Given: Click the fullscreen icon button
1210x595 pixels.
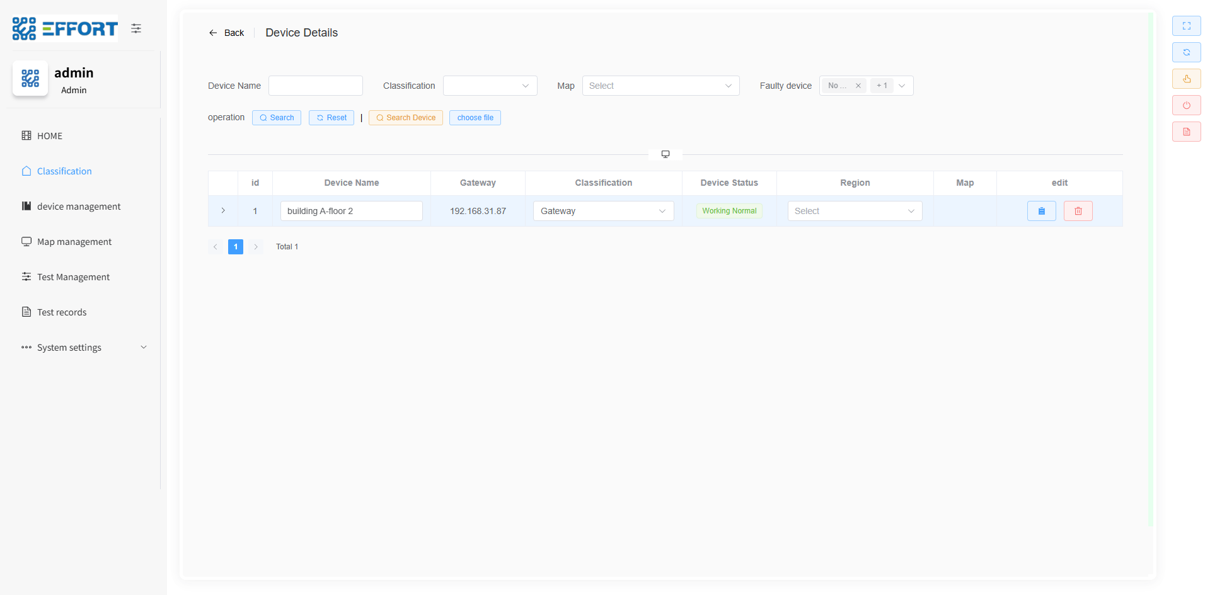Looking at the screenshot, I should [x=1186, y=26].
